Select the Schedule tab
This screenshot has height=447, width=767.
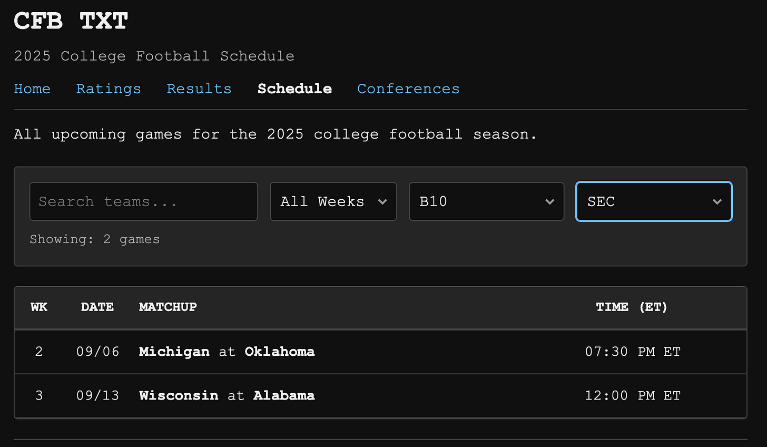pos(294,89)
